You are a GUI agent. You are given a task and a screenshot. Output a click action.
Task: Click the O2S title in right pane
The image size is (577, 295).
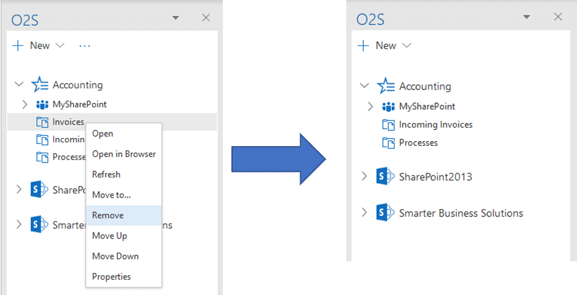370,20
